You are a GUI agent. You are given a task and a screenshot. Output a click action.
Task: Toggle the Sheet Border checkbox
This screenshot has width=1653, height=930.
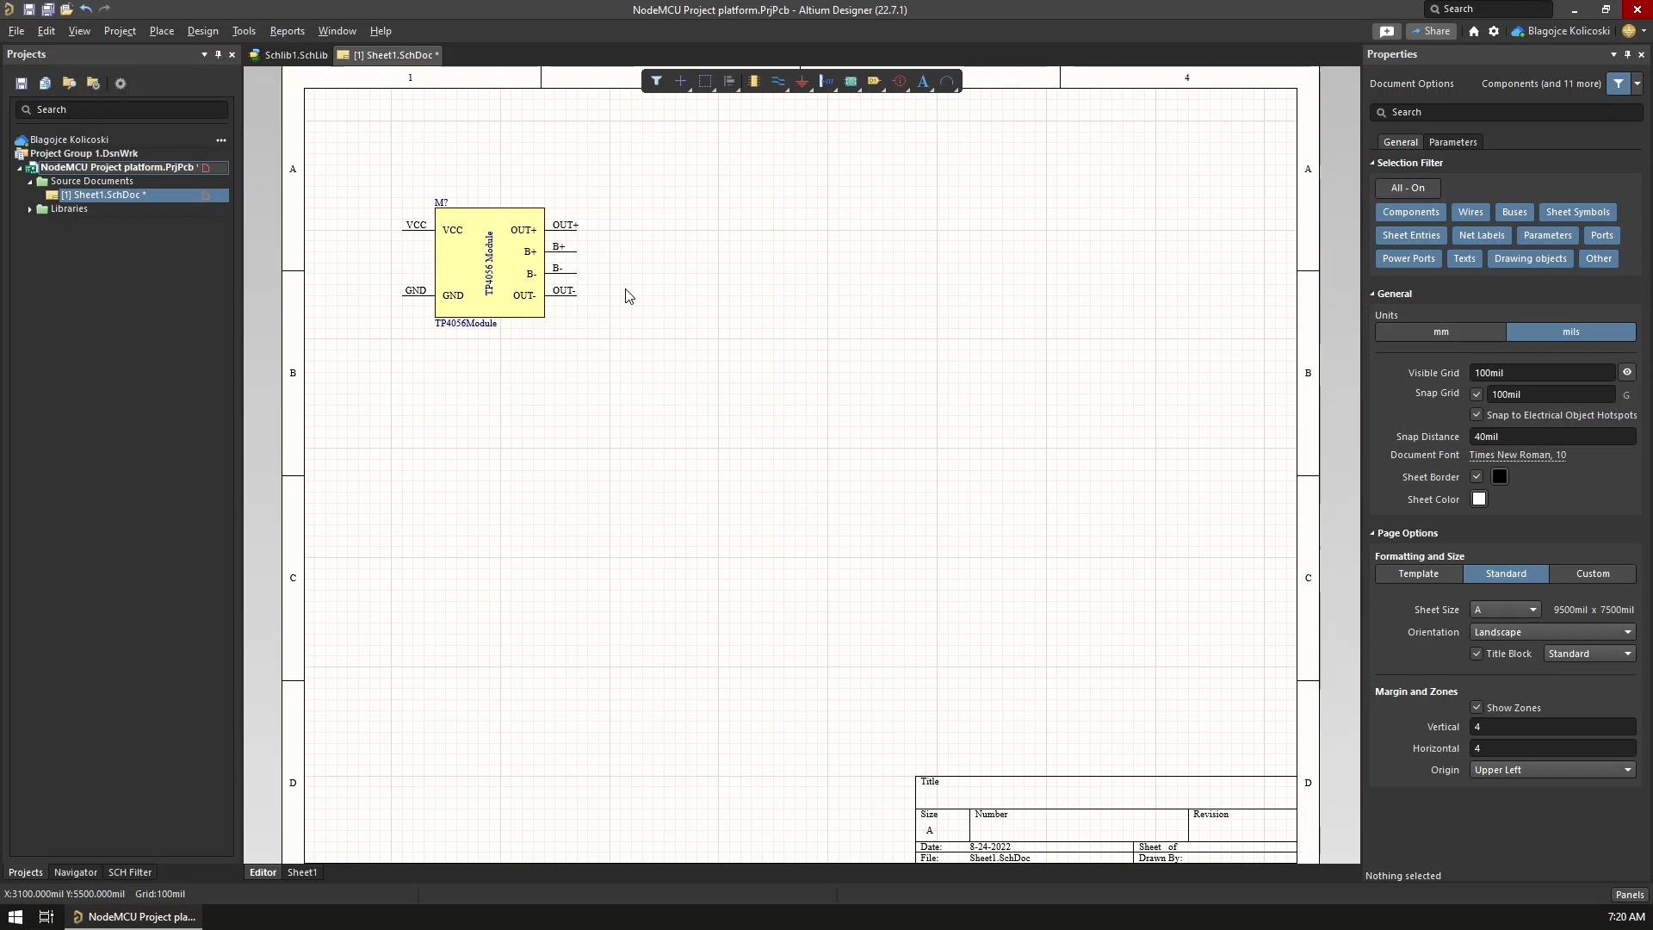tap(1477, 477)
